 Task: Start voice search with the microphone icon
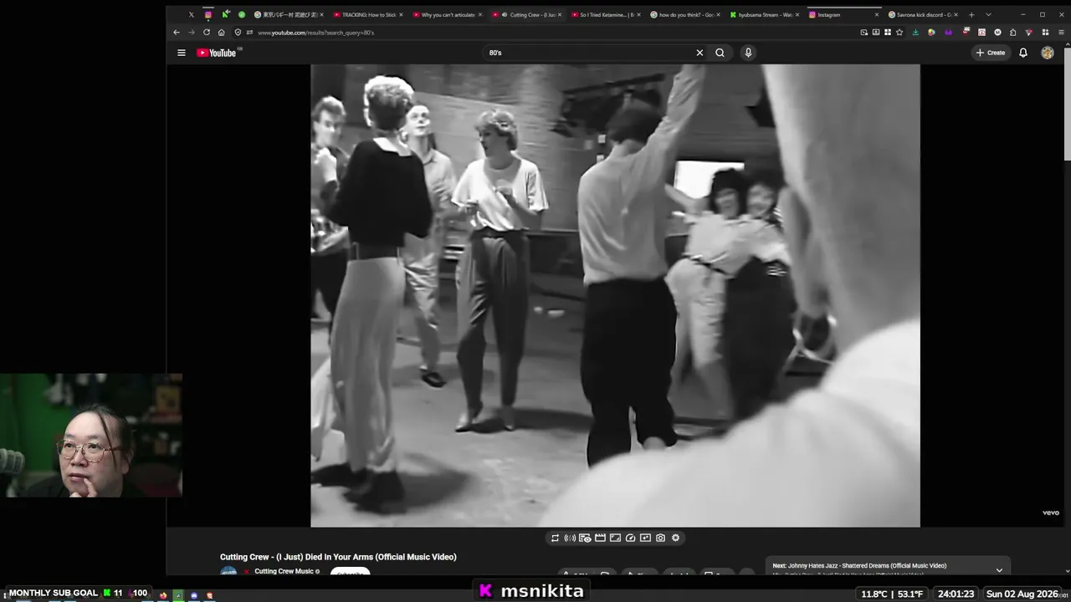click(748, 53)
